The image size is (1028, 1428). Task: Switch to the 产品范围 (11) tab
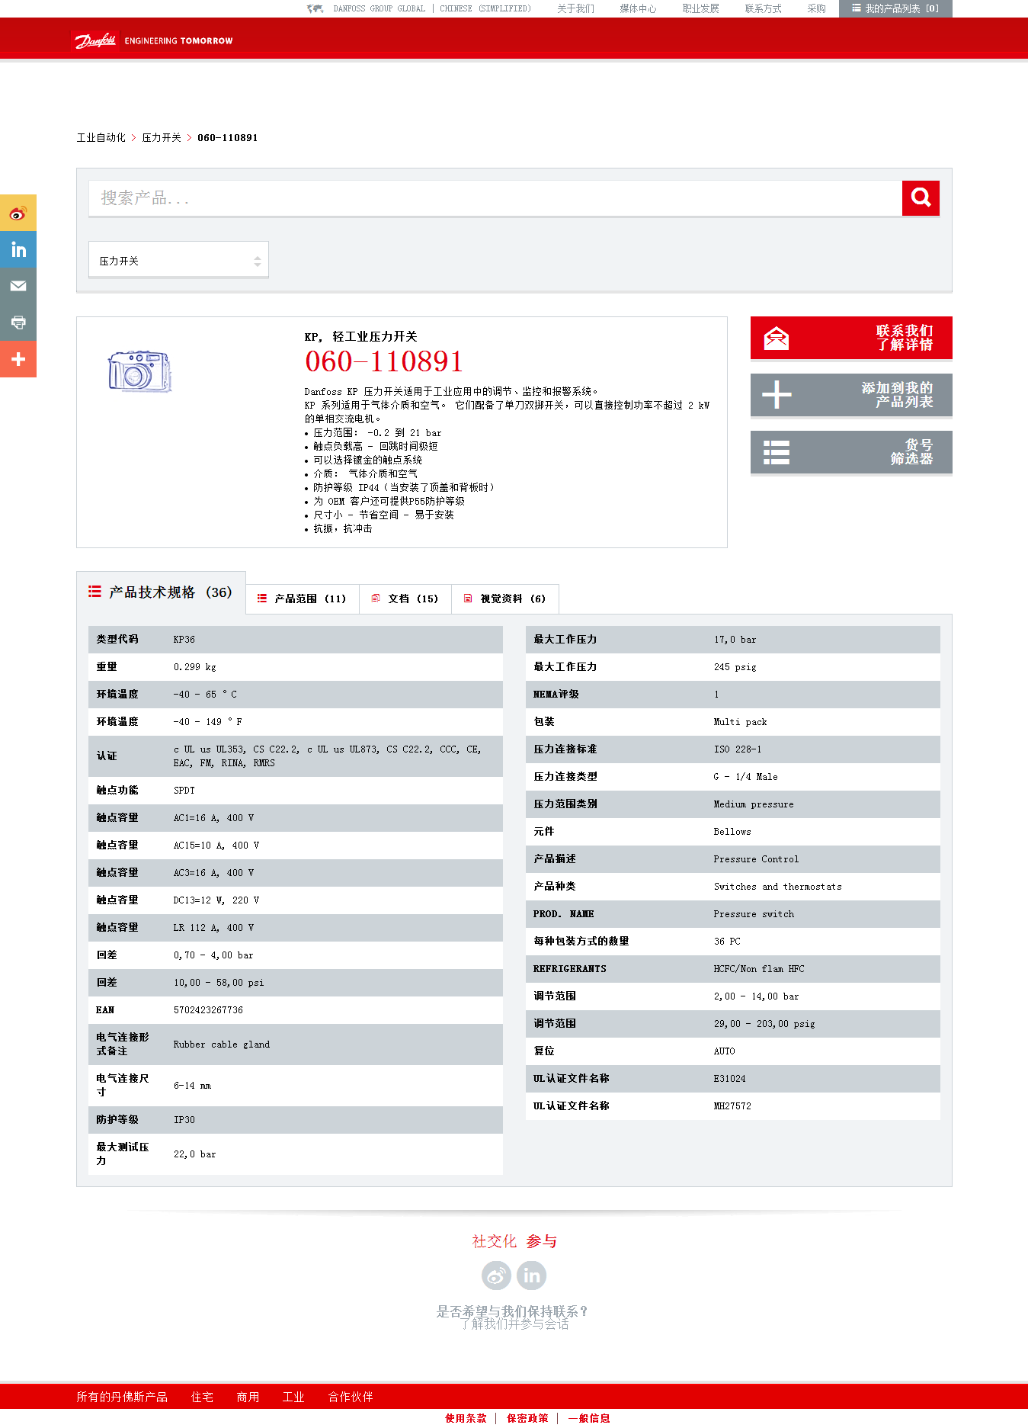[303, 598]
